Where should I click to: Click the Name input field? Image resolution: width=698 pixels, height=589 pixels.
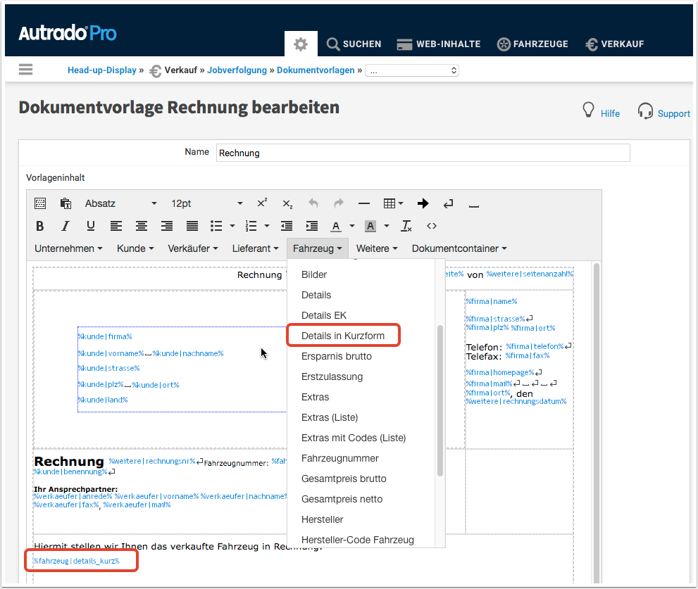coord(423,153)
